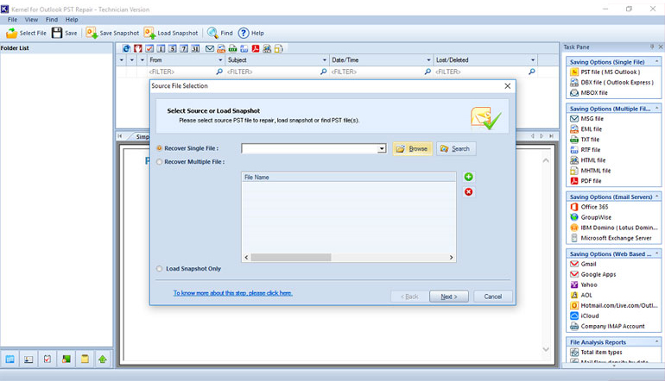Select the 1-day calendar filter icon
Screen dimensions: 665x381
161,48
